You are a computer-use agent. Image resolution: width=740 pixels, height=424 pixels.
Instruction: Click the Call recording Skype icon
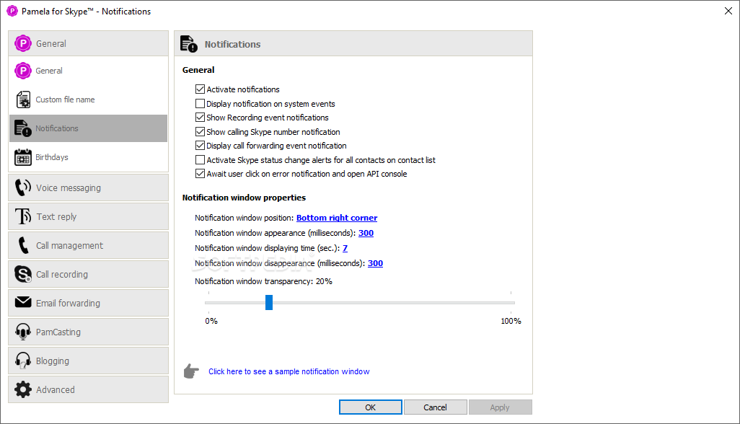[22, 274]
